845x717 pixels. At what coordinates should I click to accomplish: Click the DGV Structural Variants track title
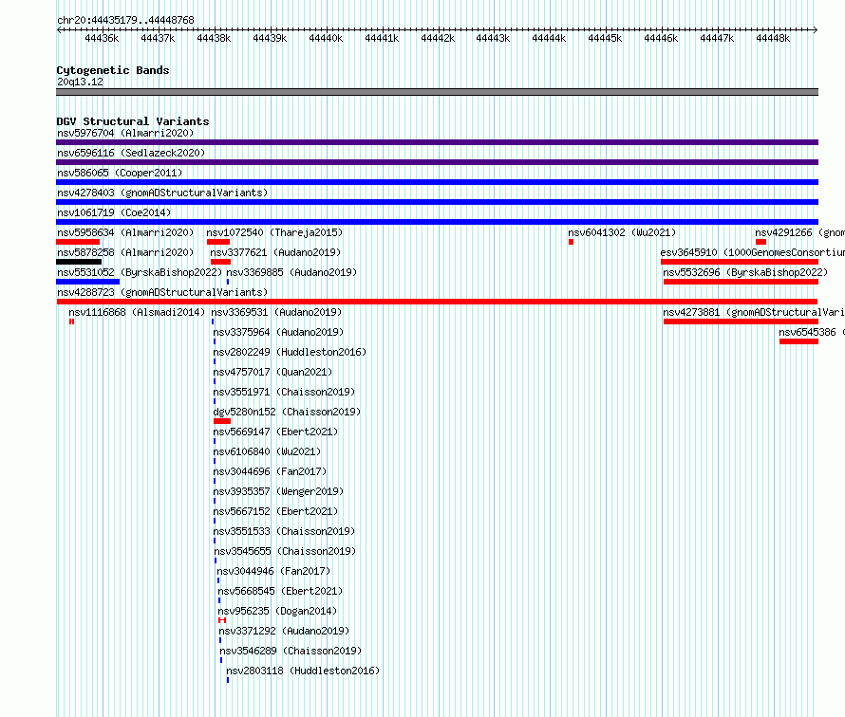pos(133,121)
